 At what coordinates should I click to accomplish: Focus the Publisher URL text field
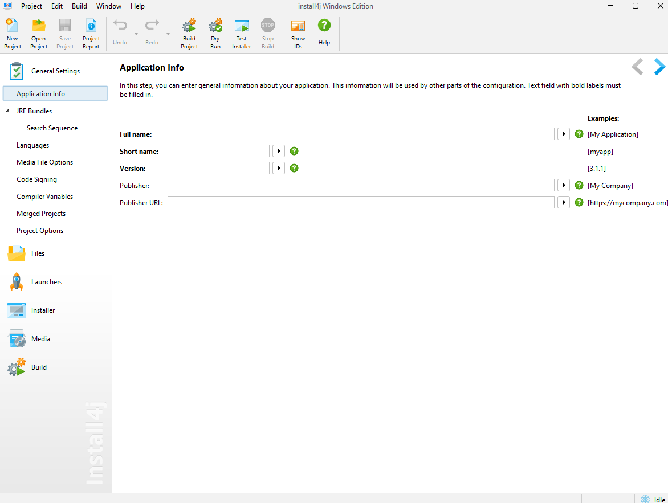point(361,202)
